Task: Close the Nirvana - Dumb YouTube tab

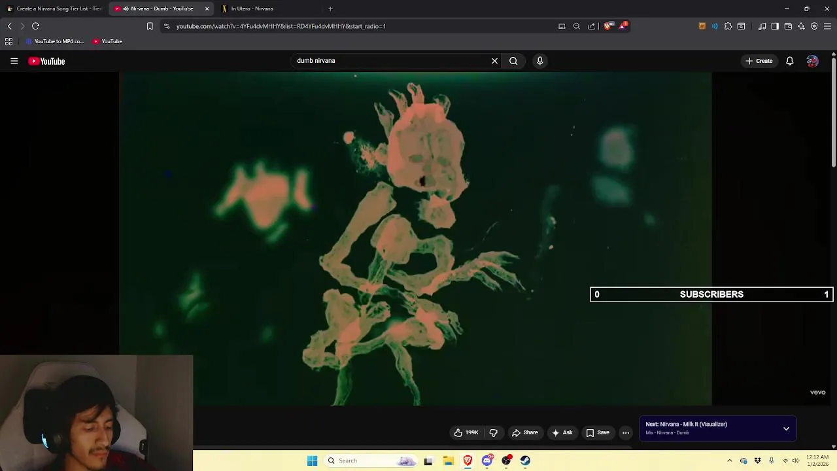Action: coord(207,9)
